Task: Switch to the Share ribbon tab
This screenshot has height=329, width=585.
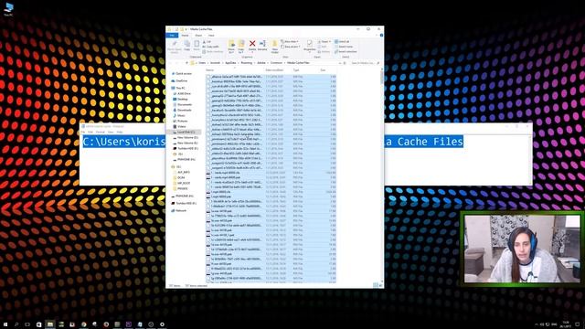Action: (x=198, y=36)
